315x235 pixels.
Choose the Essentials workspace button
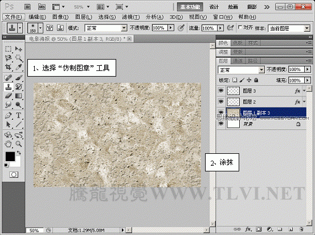190,7
